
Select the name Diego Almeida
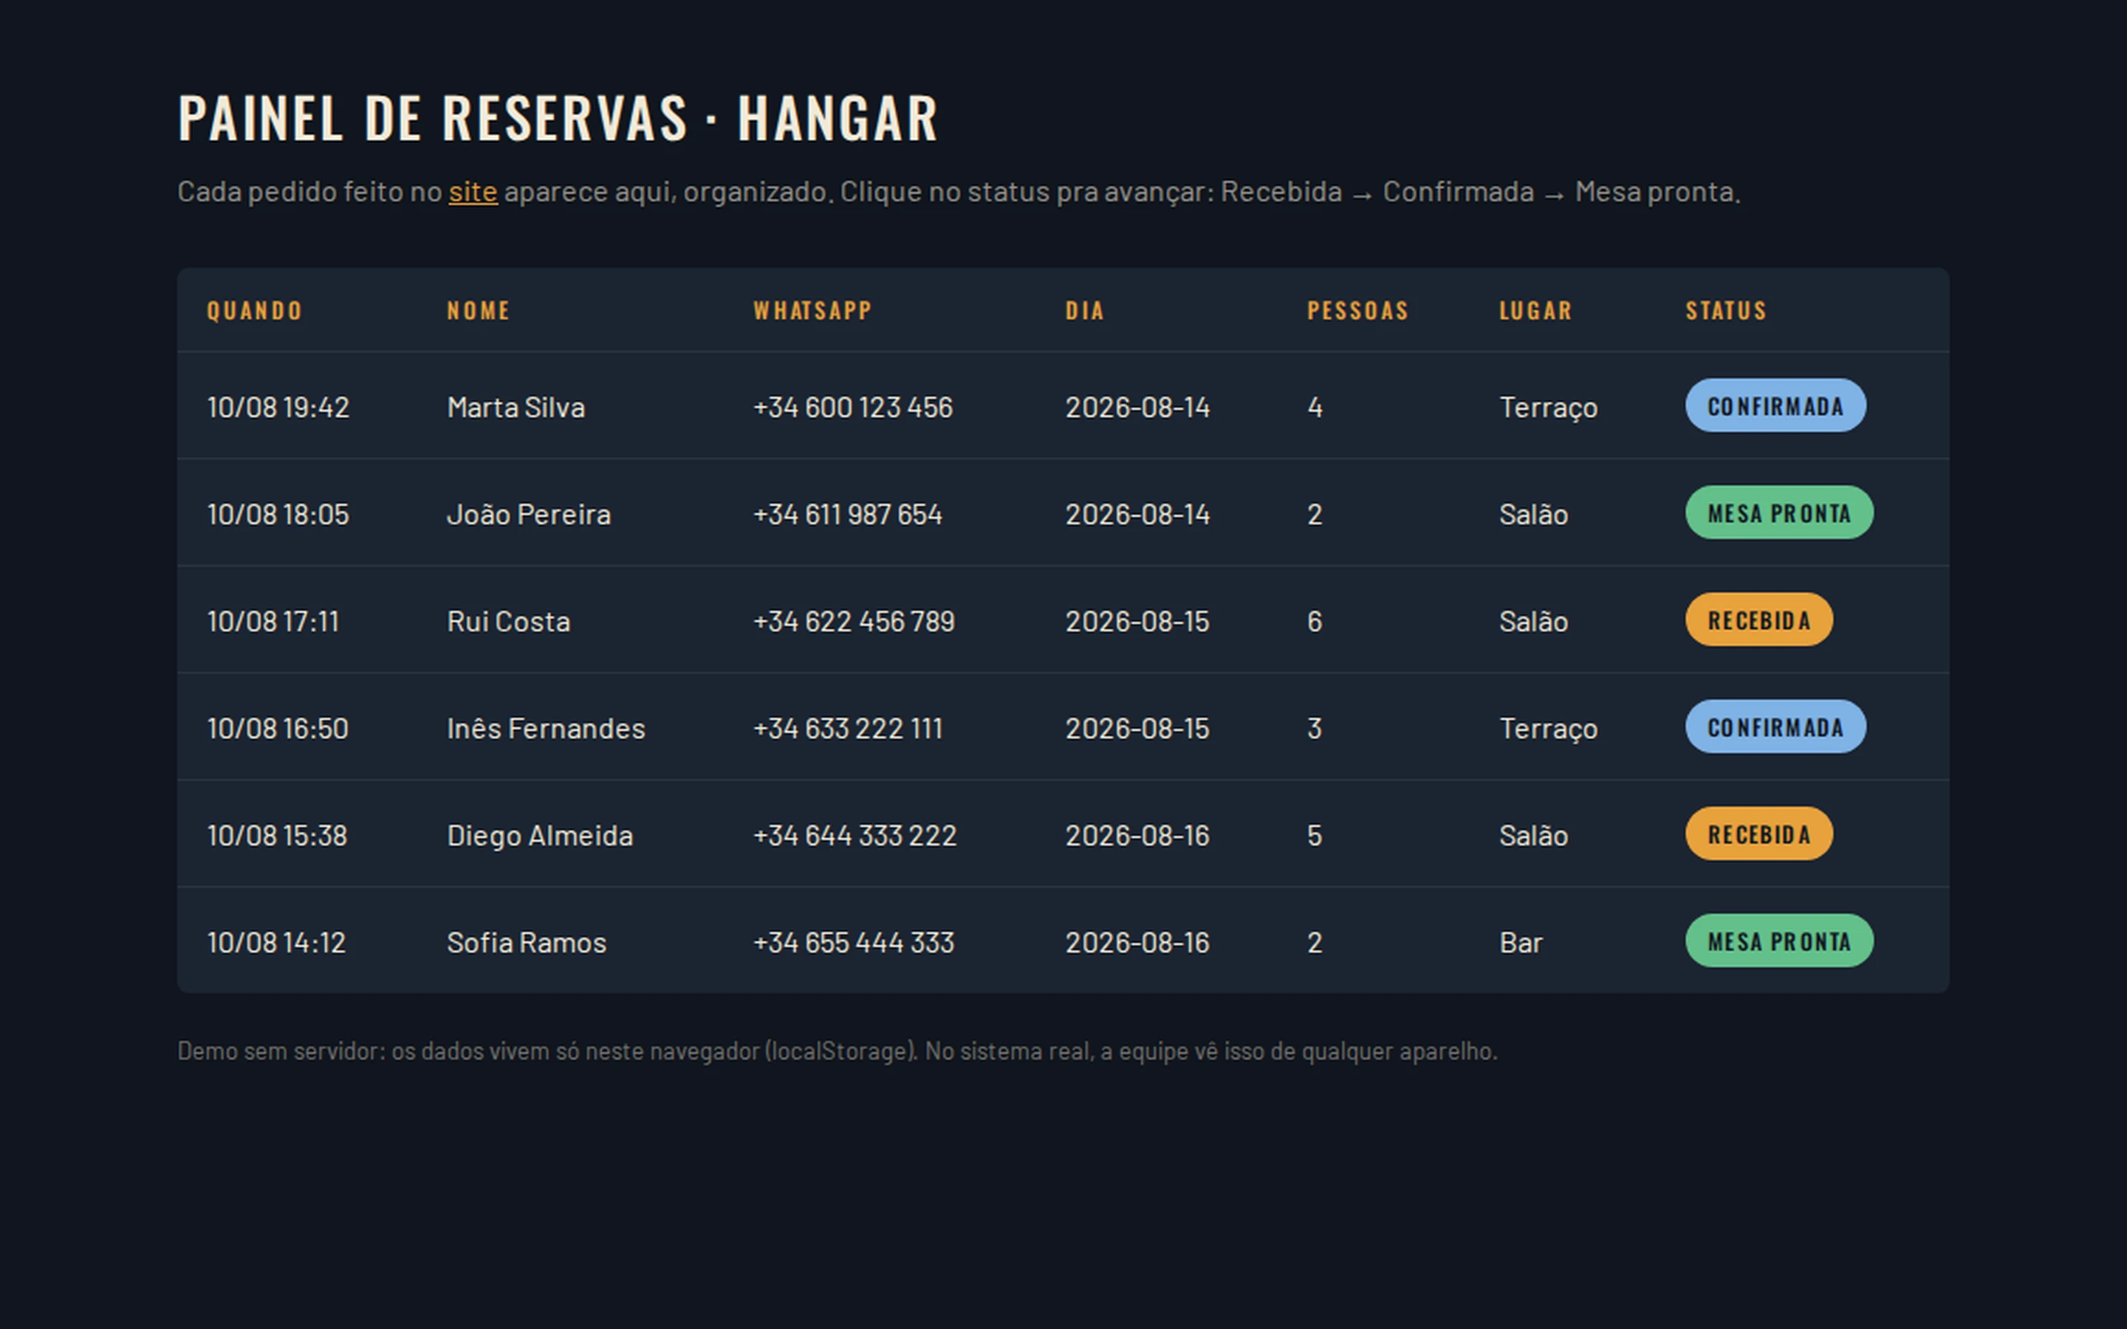click(x=540, y=836)
